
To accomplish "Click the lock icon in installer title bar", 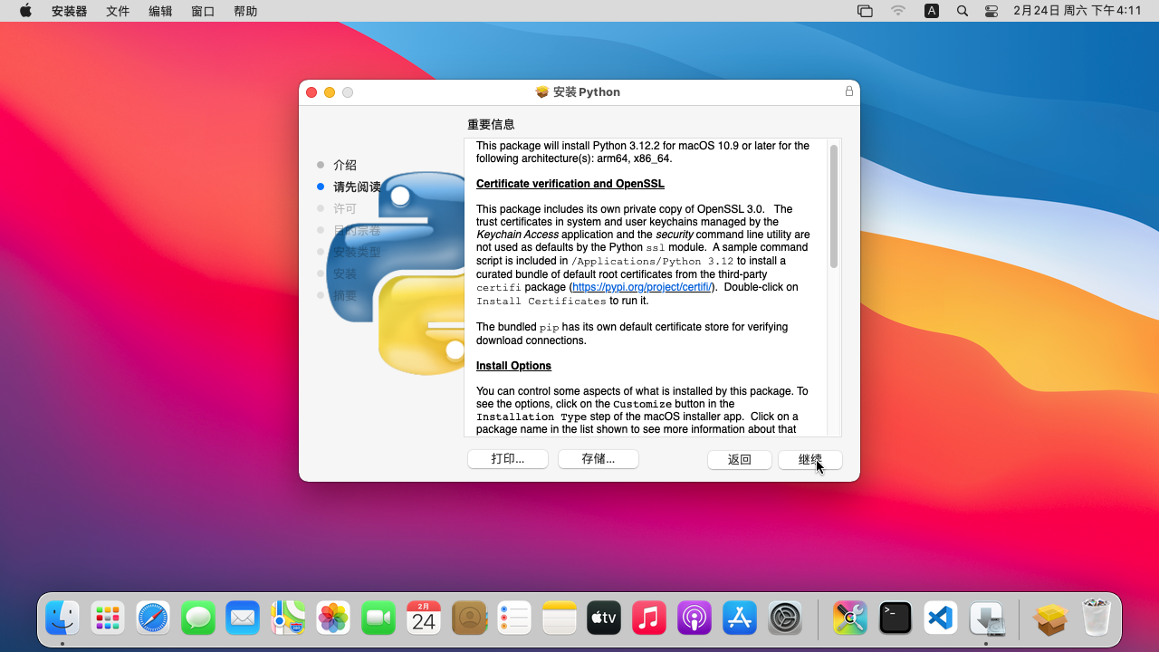I will coord(849,91).
